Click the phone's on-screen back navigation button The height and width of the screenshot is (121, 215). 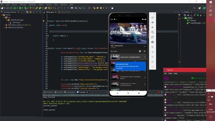pyautogui.click(x=117, y=93)
